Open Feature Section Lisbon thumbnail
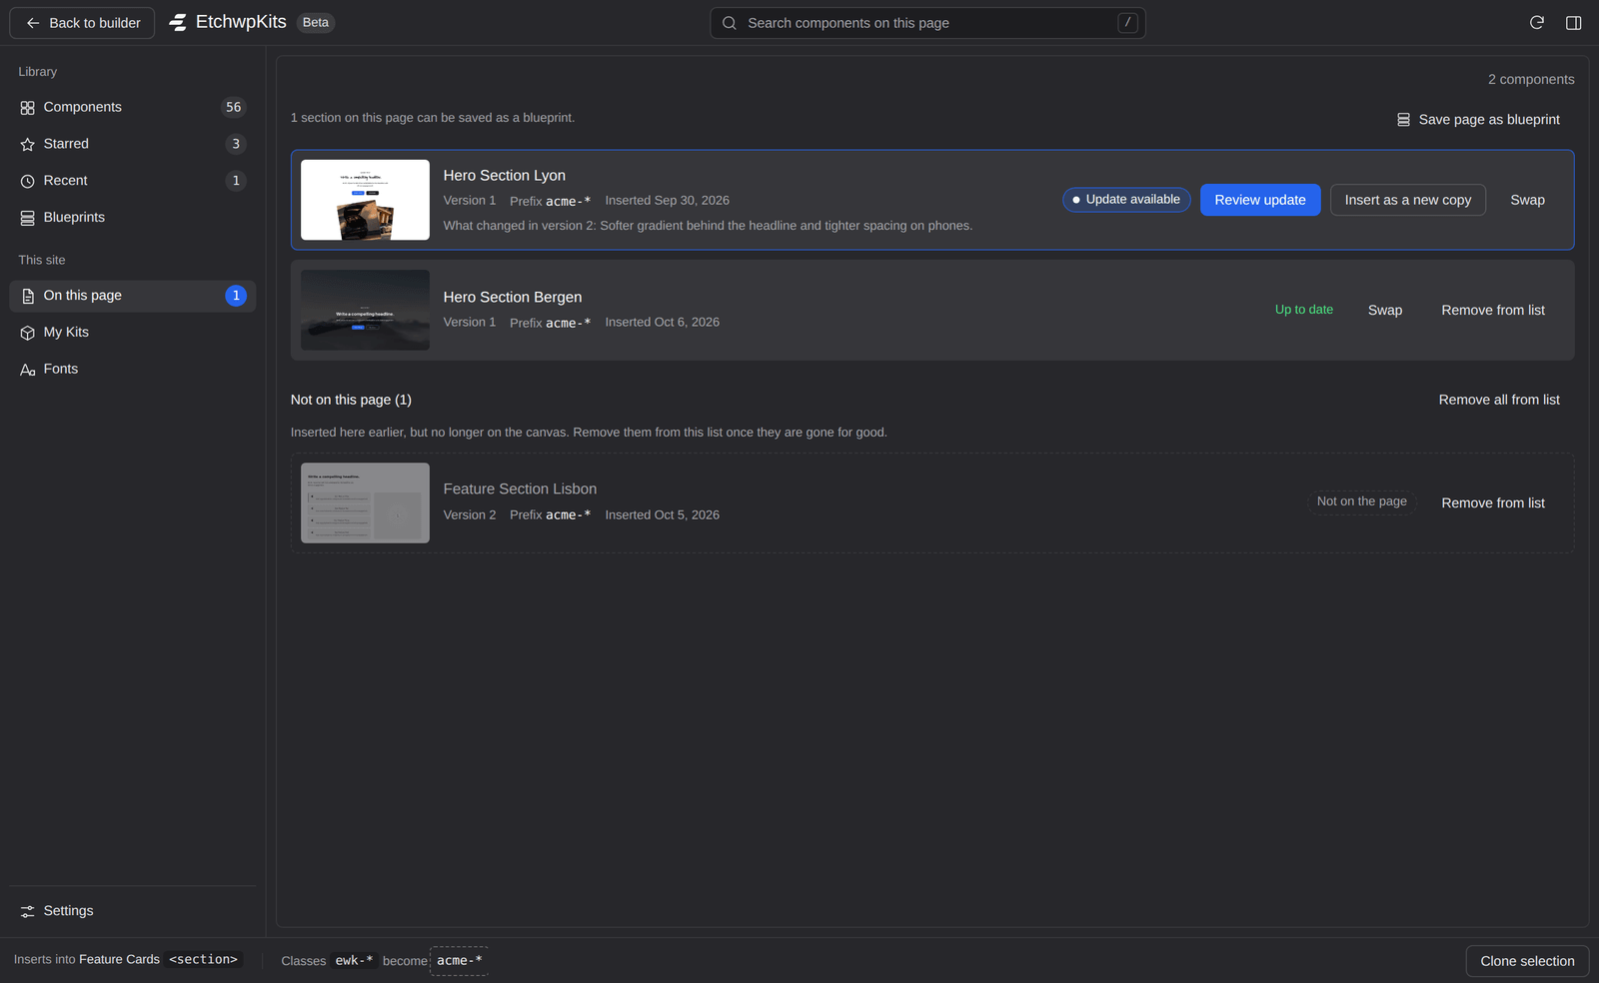The image size is (1599, 983). (x=365, y=502)
